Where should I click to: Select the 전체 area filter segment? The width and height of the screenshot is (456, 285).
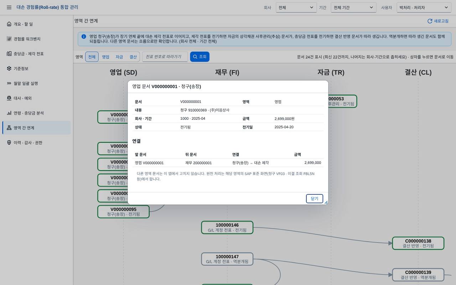tap(92, 57)
